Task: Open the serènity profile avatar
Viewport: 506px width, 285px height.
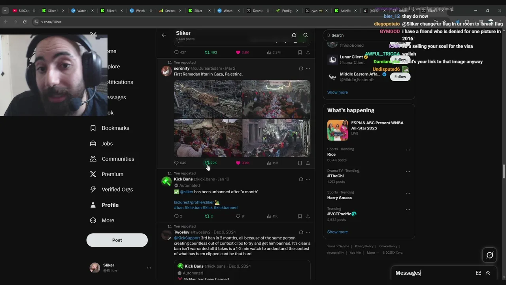Action: [x=167, y=71]
